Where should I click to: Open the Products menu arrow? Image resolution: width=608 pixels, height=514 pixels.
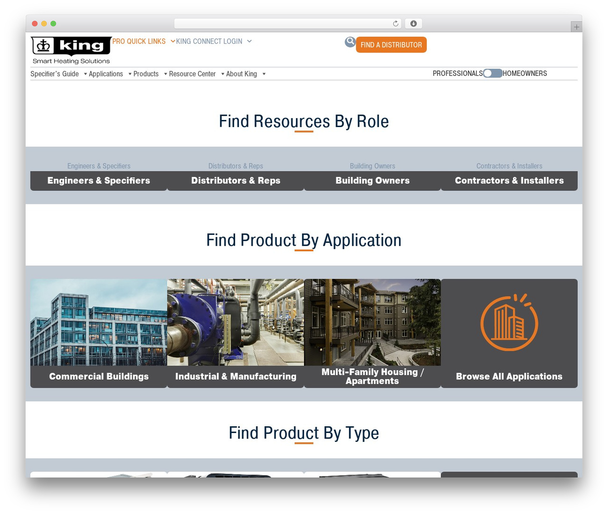165,74
